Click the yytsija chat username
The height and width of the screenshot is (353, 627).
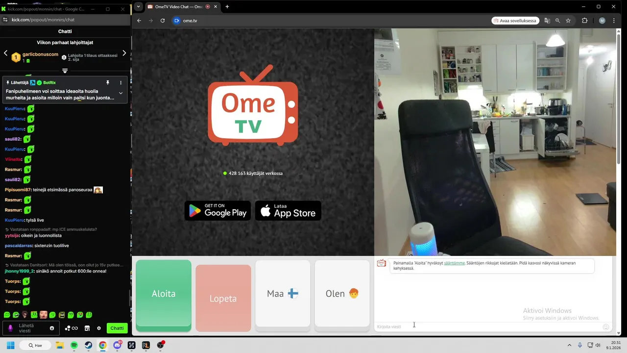pyautogui.click(x=12, y=235)
